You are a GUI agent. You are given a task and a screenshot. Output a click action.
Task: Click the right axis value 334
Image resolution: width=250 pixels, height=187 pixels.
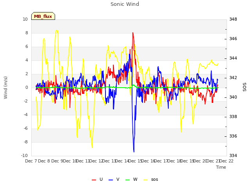(x=233, y=155)
